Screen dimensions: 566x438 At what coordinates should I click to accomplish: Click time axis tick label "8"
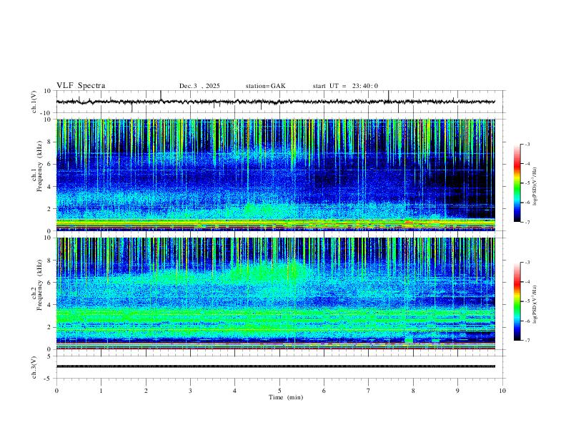pyautogui.click(x=413, y=391)
